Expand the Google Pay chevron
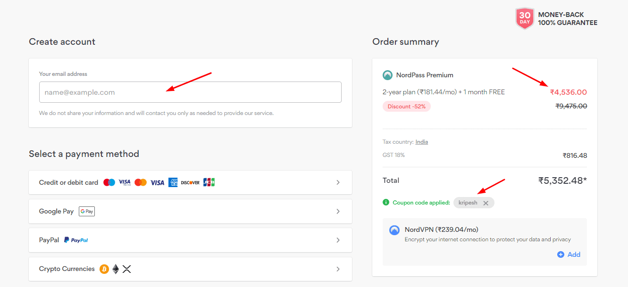628x287 pixels. (x=338, y=212)
